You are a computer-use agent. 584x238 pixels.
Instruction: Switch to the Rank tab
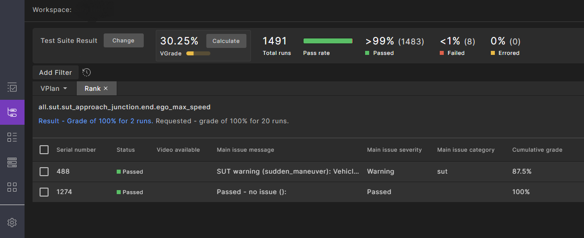click(x=92, y=88)
